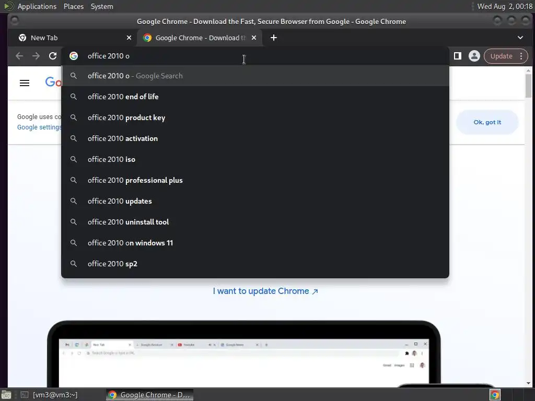Follow the 'I want to update Chrome' link
The height and width of the screenshot is (401, 535).
[265, 291]
